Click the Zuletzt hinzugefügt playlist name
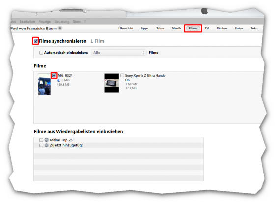 (66, 145)
